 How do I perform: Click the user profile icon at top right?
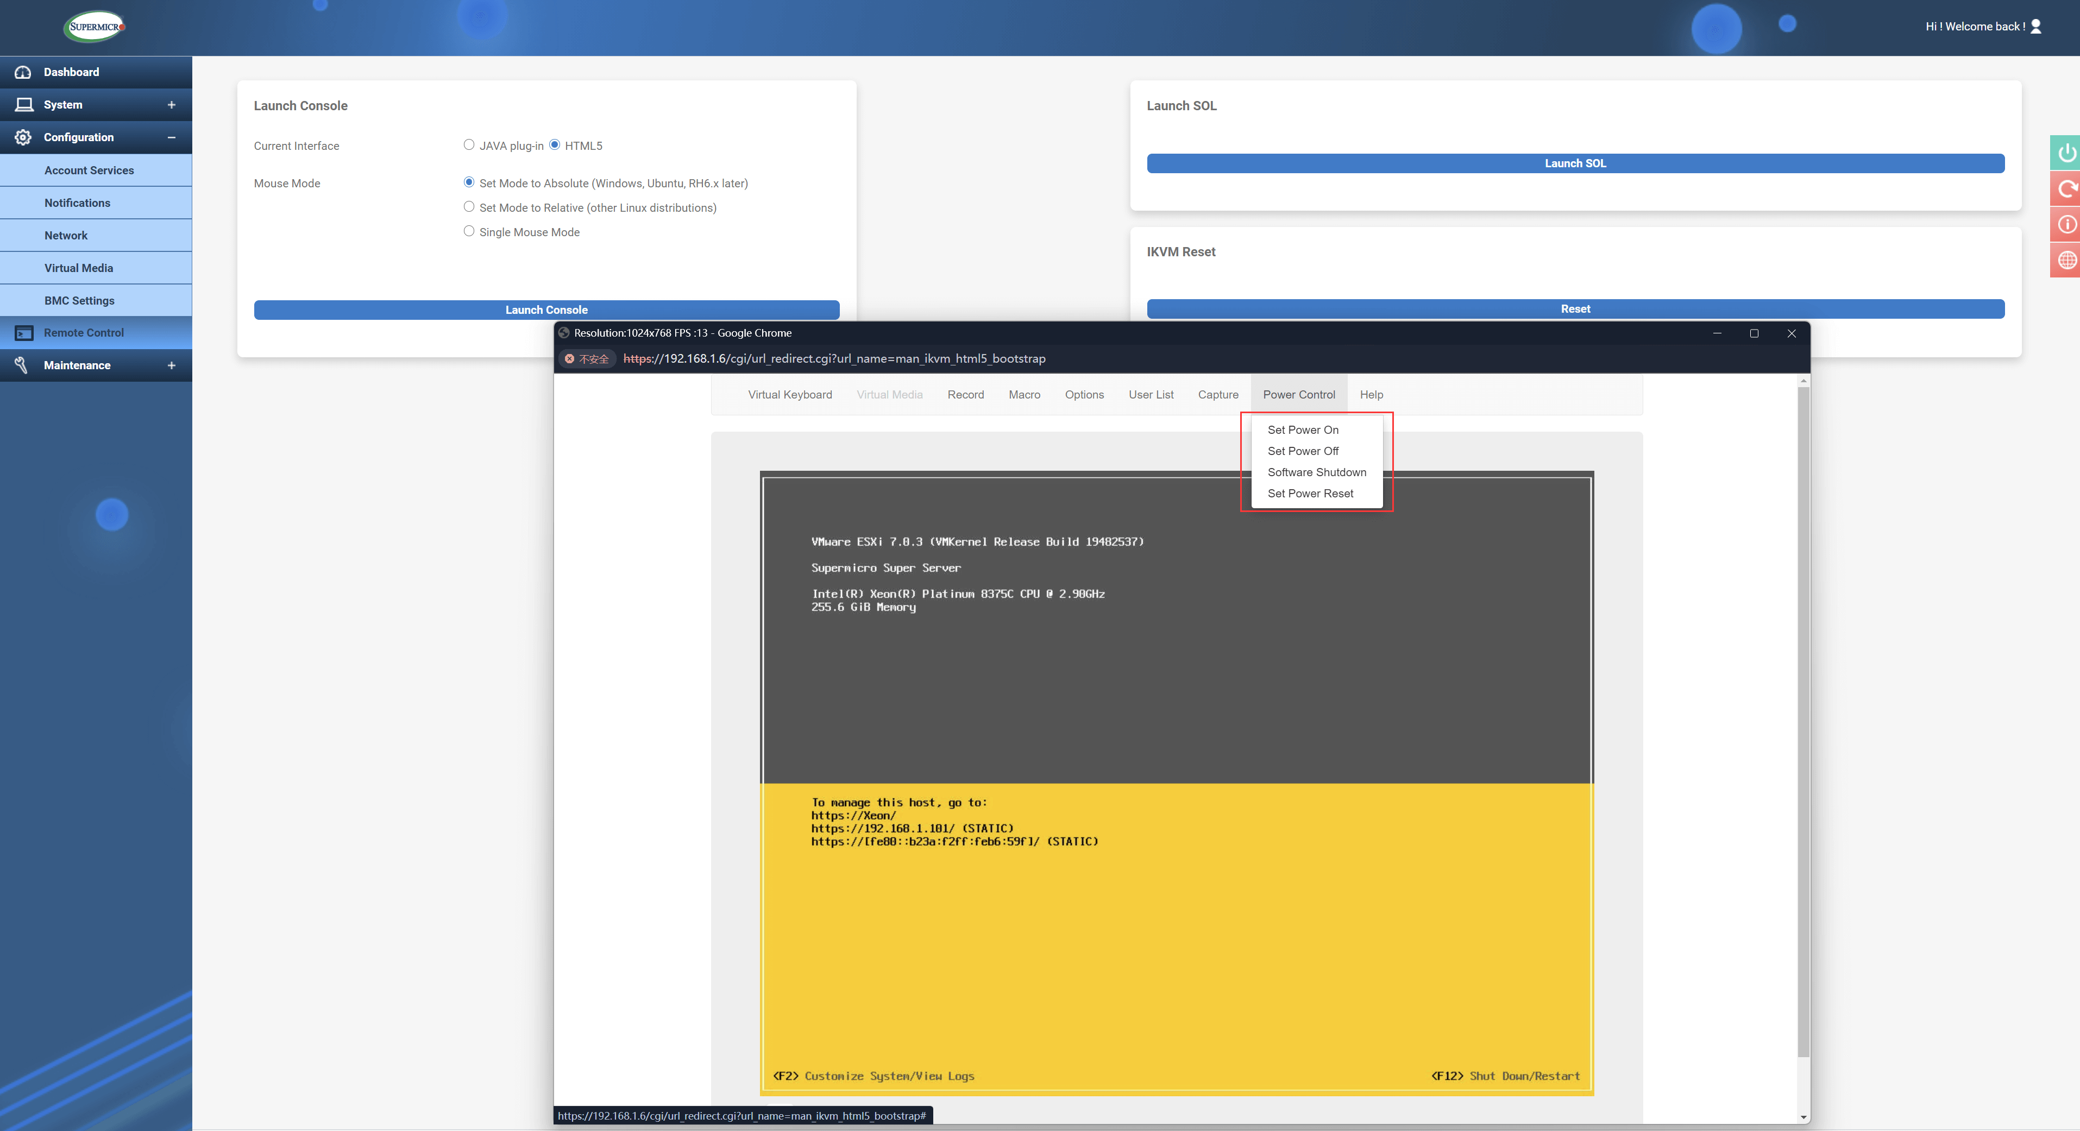coord(2035,27)
